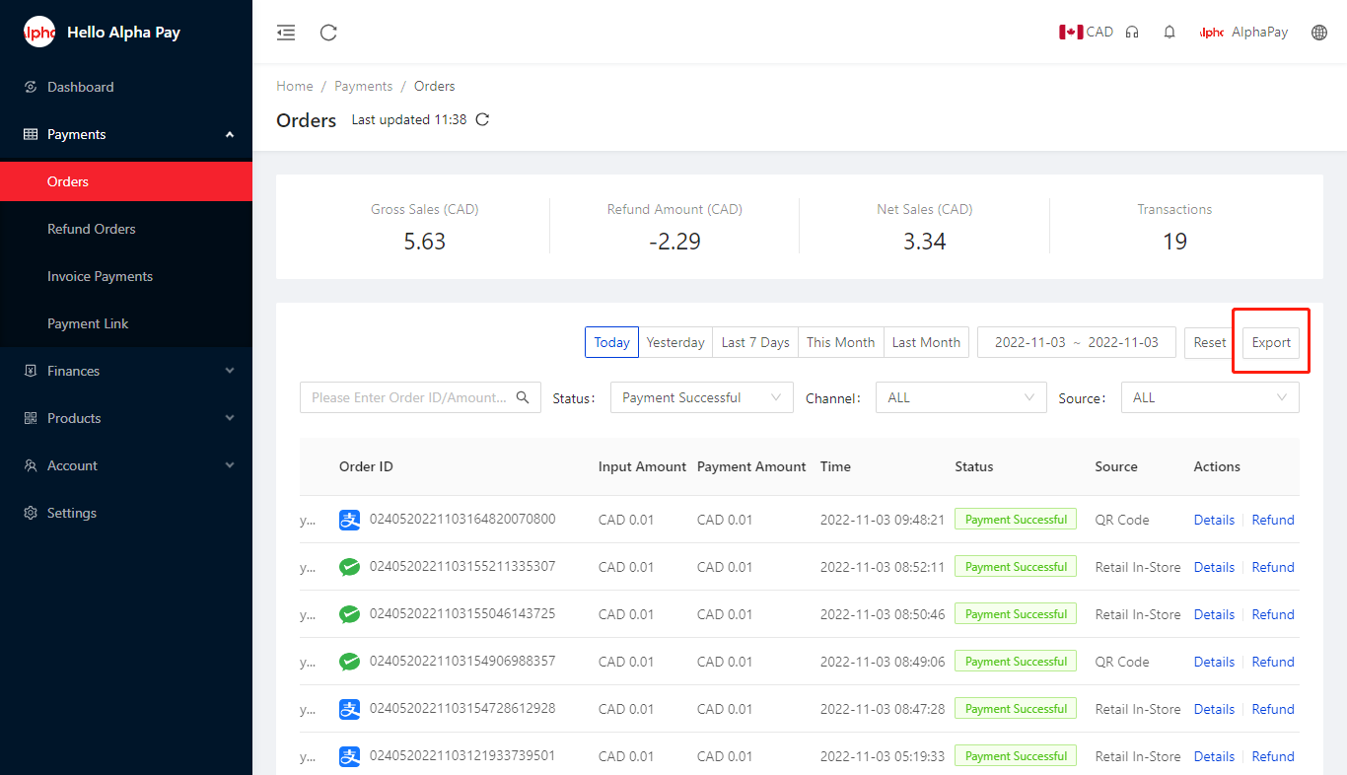Click the Canadian flag CAD currency
Image resolution: width=1347 pixels, height=775 pixels.
(x=1087, y=33)
